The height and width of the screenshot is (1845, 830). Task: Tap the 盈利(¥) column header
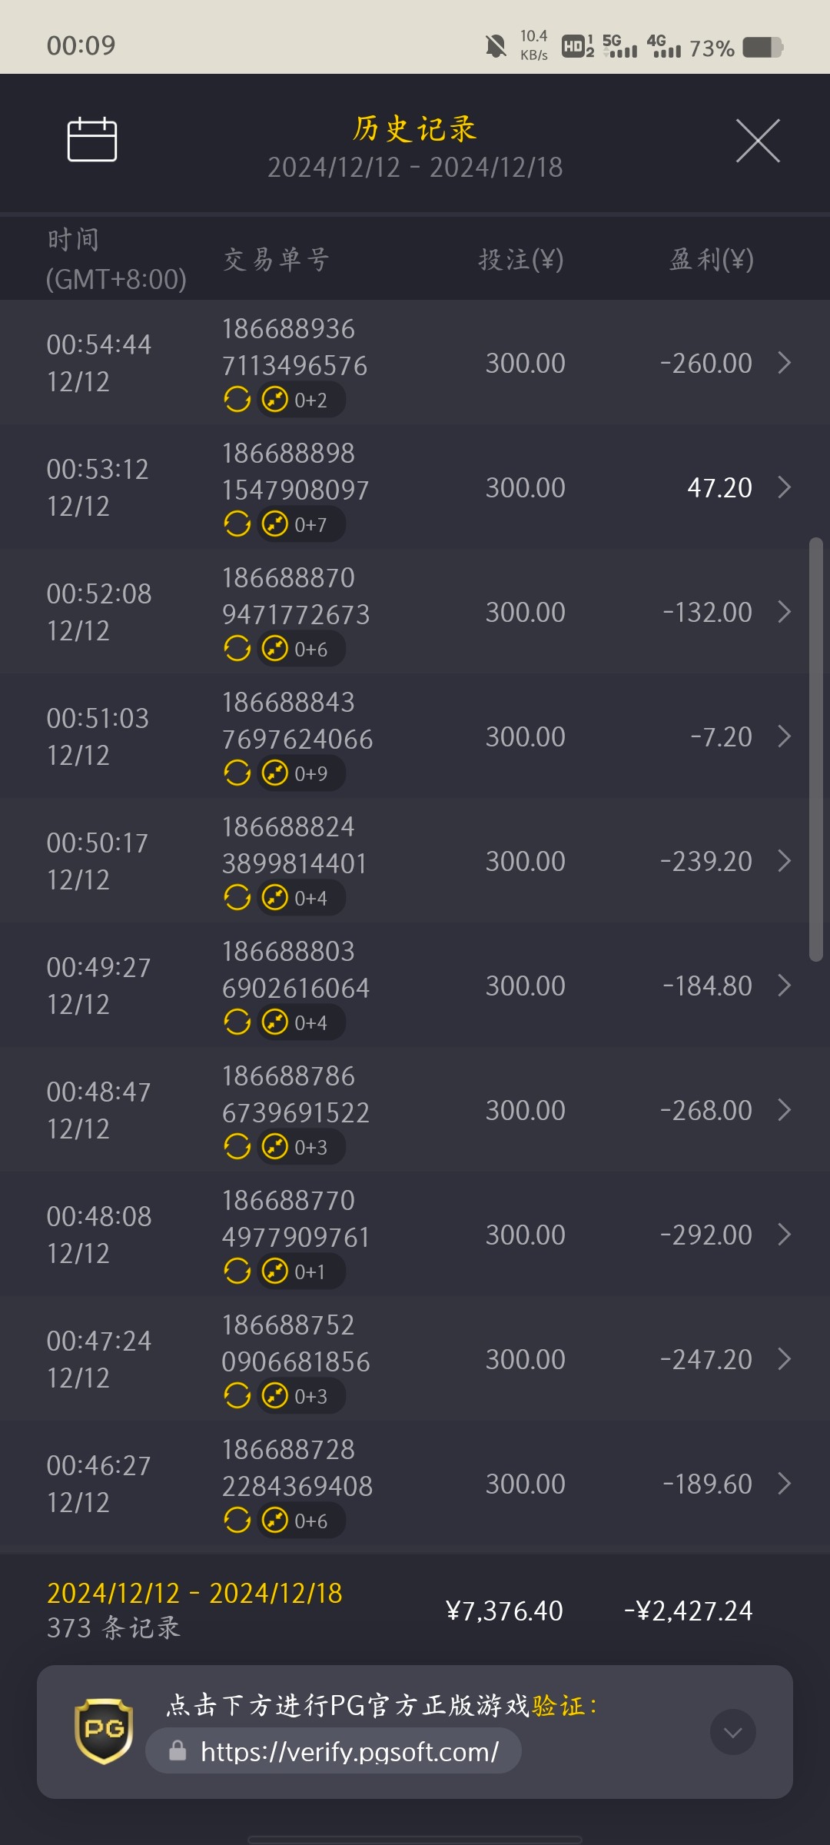(711, 260)
